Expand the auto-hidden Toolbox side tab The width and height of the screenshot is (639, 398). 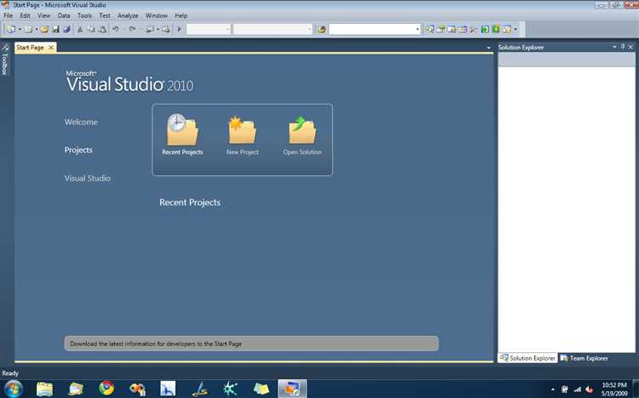5,61
